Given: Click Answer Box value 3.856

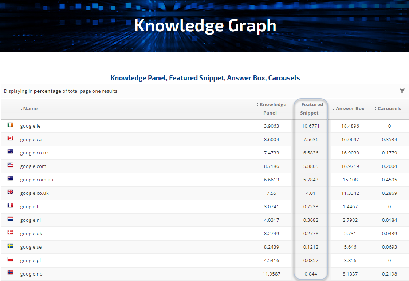Looking at the screenshot, I should (350, 260).
